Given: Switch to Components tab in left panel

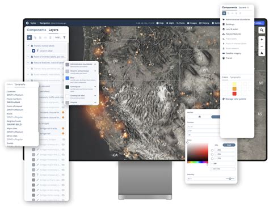Looking at the screenshot, I should coord(36,30).
